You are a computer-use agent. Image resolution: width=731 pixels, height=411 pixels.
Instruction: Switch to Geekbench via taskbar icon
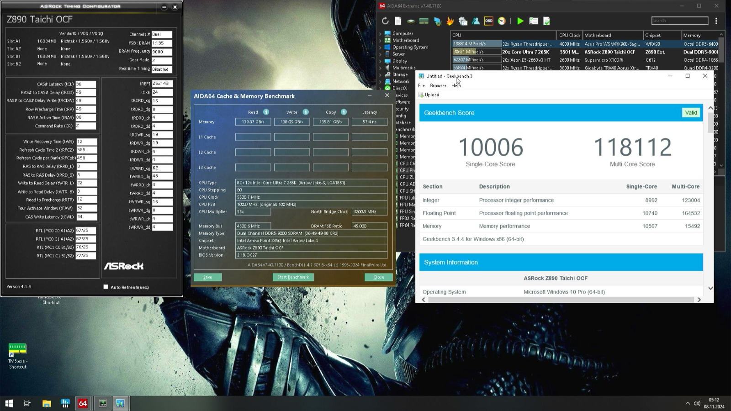[x=120, y=403]
